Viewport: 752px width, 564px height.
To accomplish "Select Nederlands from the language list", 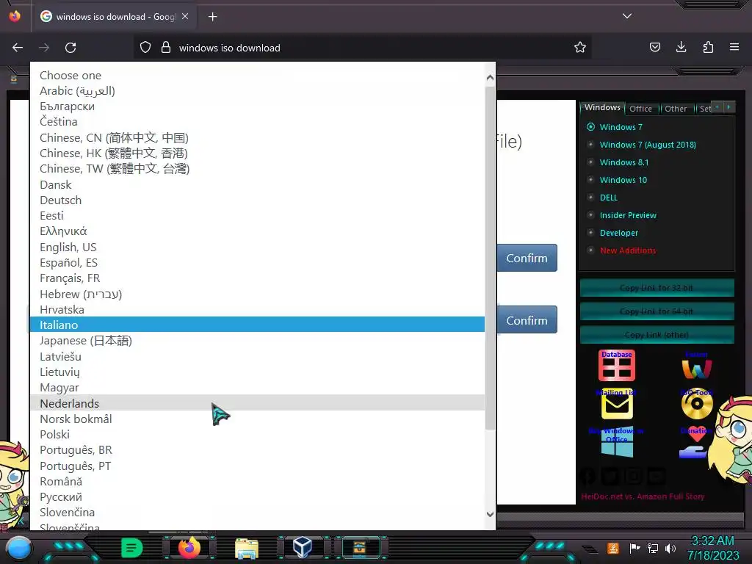I will pyautogui.click(x=257, y=403).
